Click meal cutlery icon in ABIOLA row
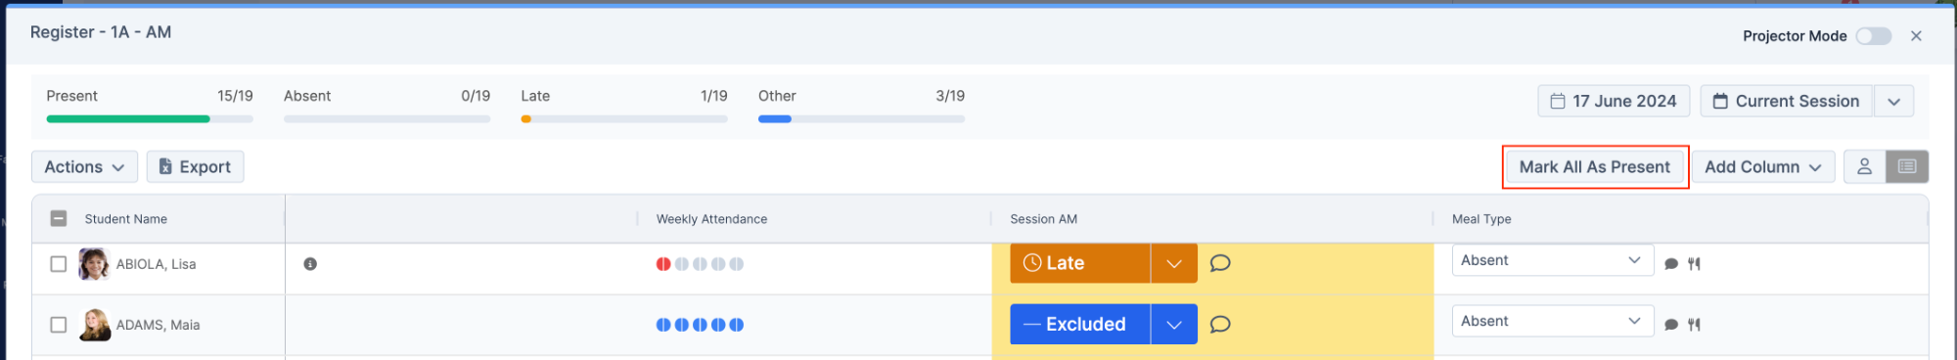 coord(1694,264)
